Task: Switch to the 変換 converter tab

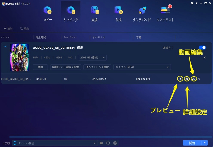Action: click(94, 14)
